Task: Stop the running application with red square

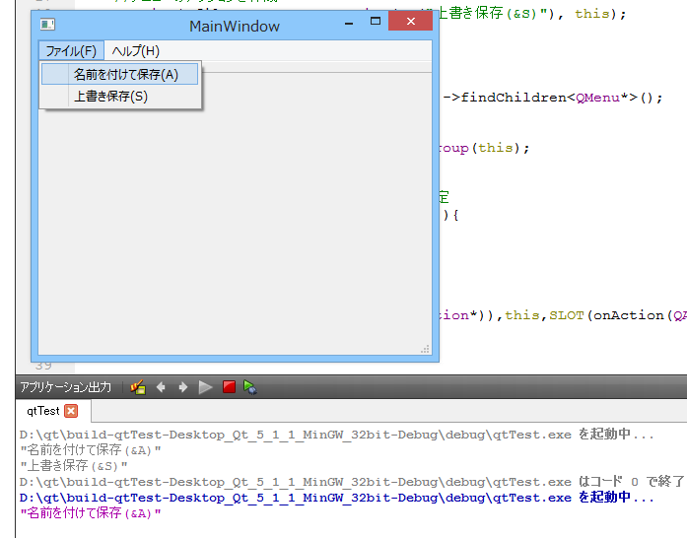Action: point(229,387)
